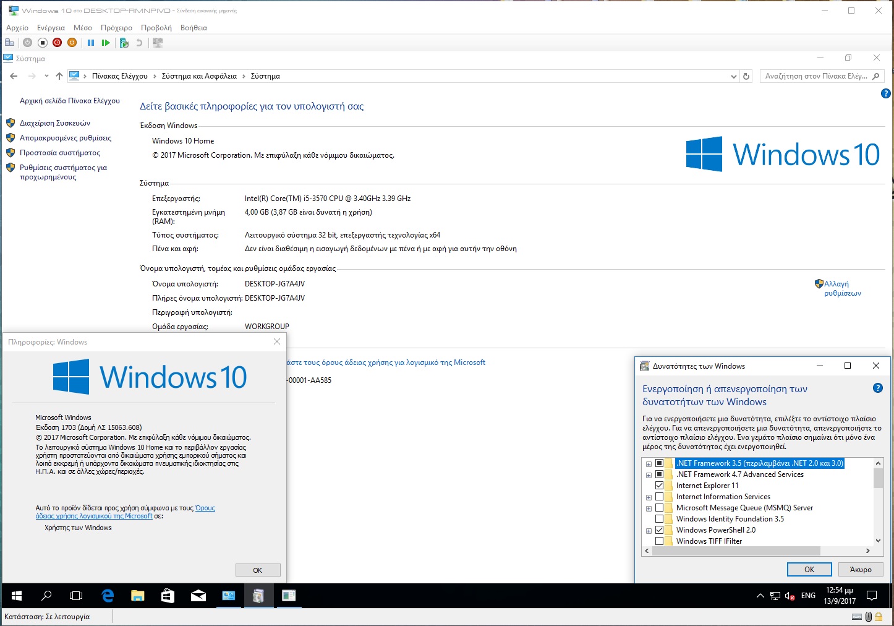
Task: Click the muted volume tray icon
Action: pyautogui.click(x=790, y=596)
